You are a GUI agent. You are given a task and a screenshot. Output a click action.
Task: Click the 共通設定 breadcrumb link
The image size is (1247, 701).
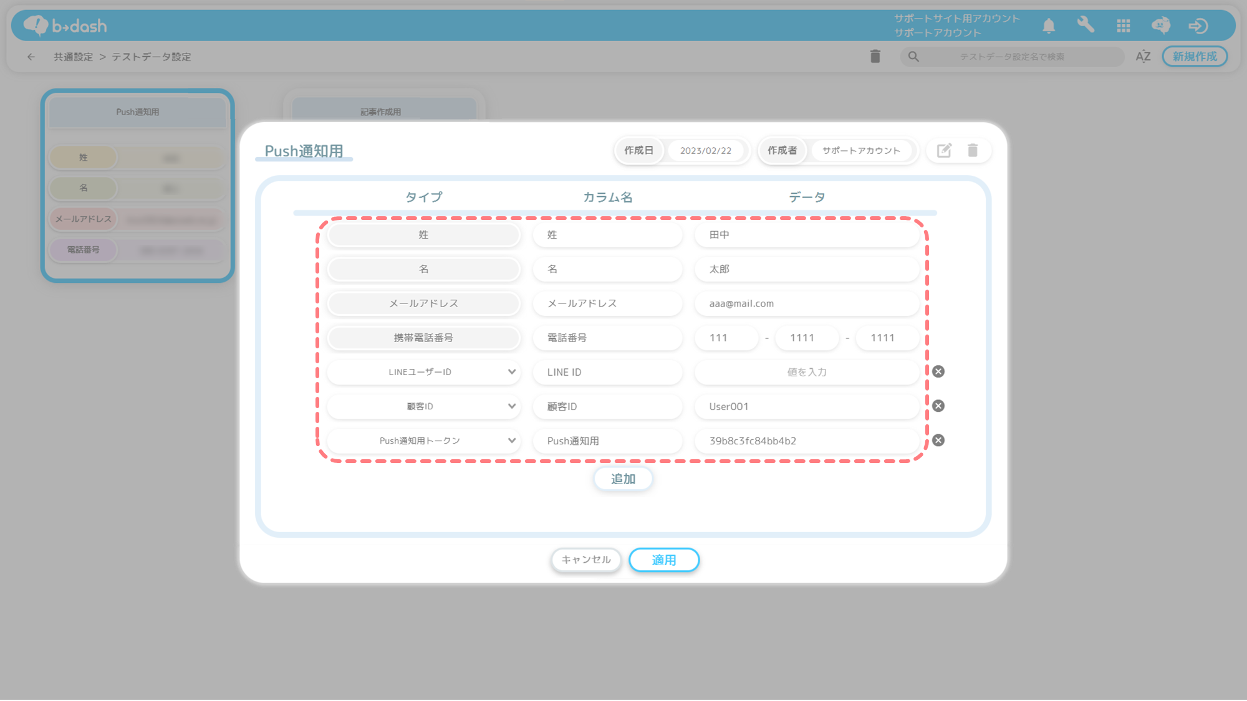(x=73, y=57)
